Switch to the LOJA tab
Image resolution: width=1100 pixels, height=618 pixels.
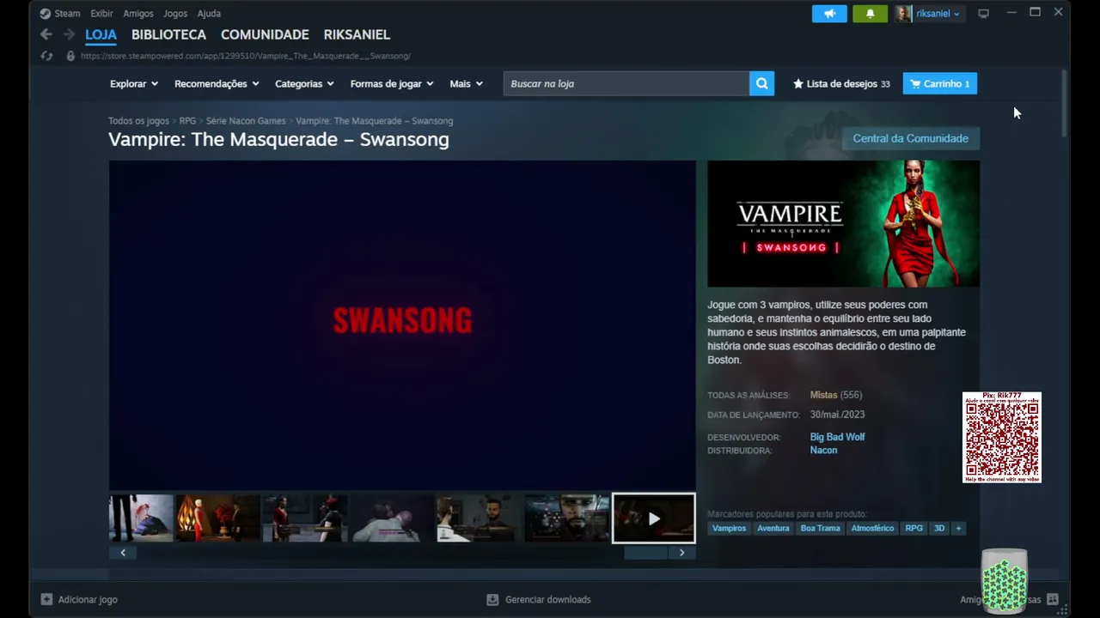pyautogui.click(x=101, y=34)
